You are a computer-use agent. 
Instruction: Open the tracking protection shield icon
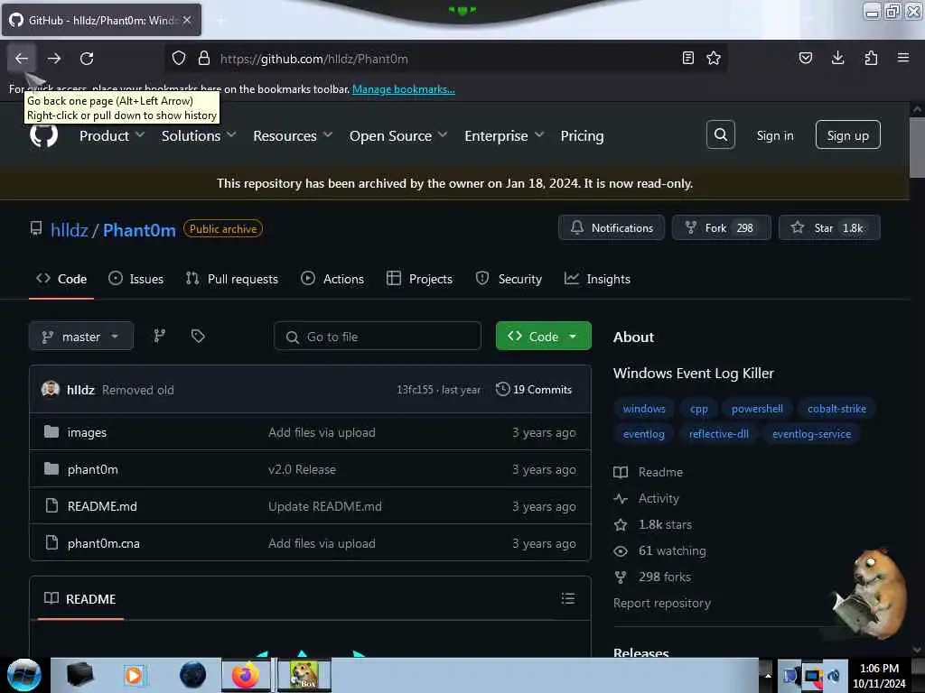click(179, 59)
